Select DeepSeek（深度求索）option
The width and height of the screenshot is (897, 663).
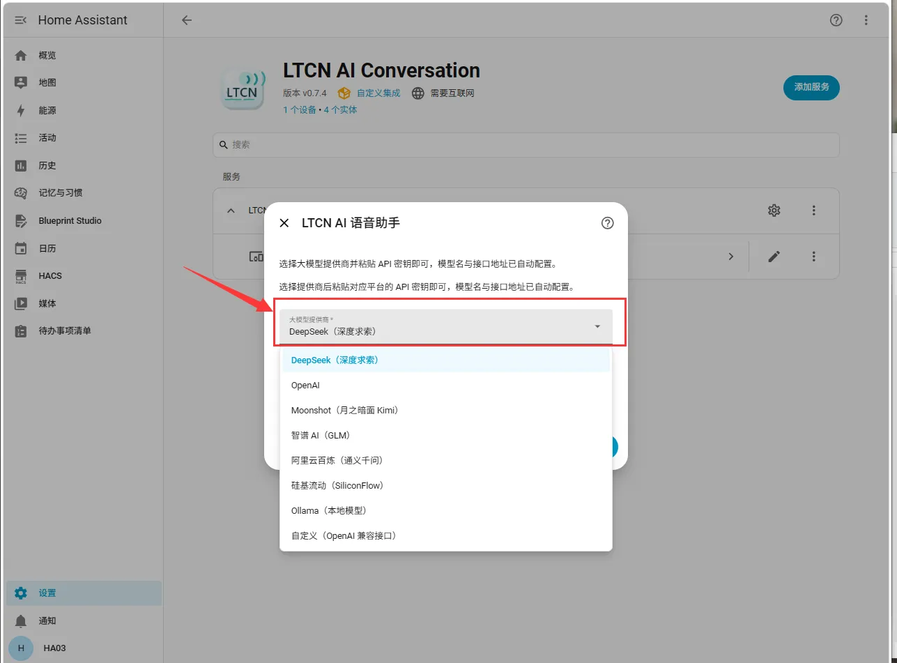click(x=445, y=360)
